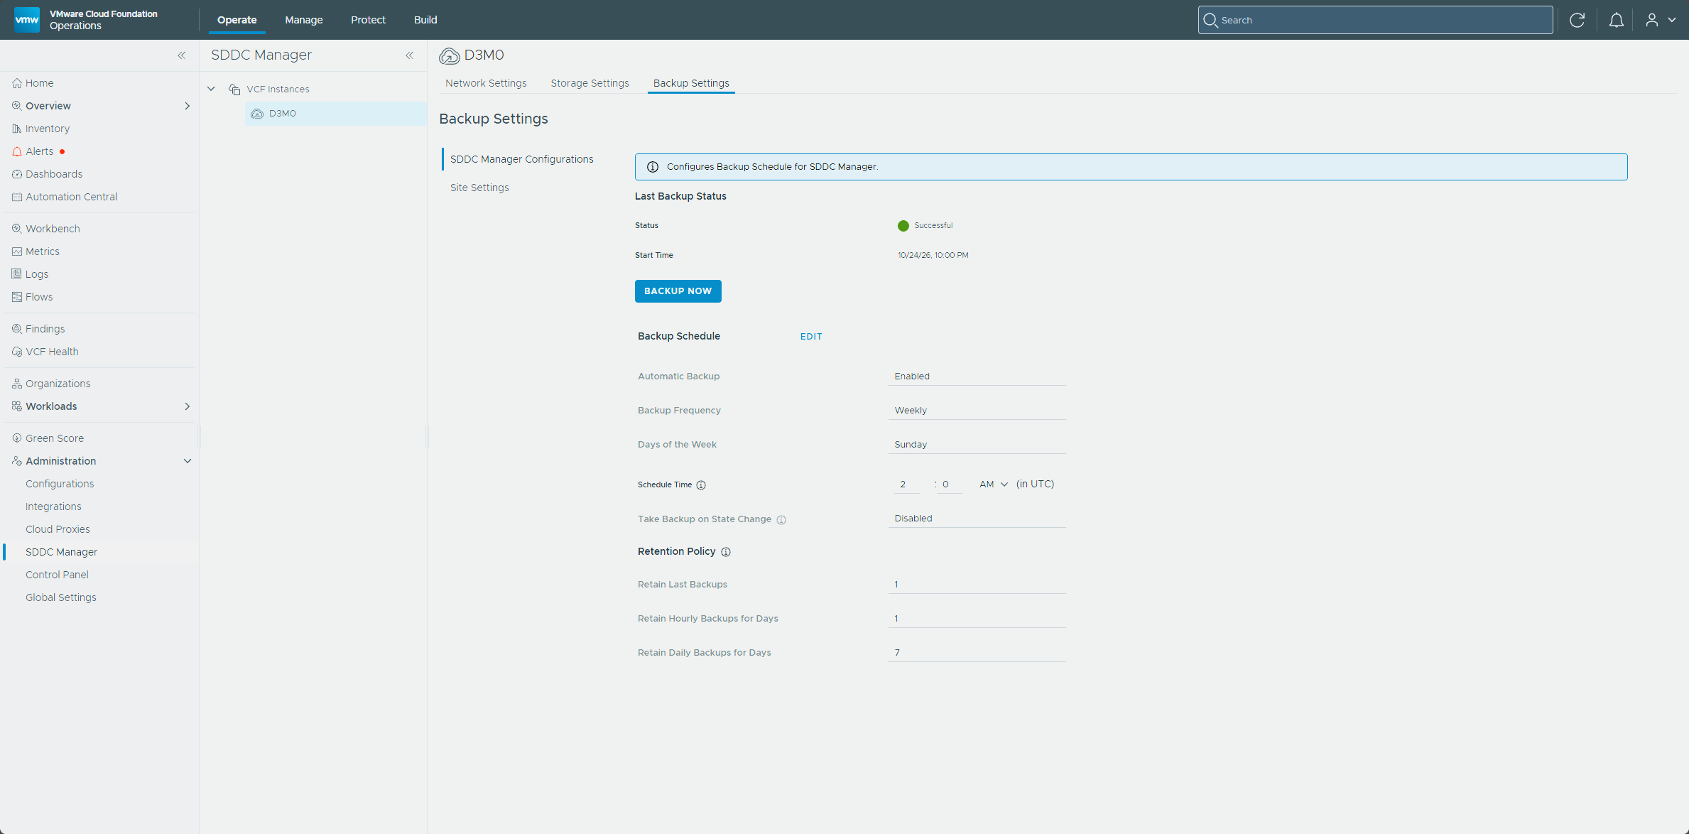The image size is (1689, 834).
Task: Click the search magnifier icon
Action: (1210, 20)
